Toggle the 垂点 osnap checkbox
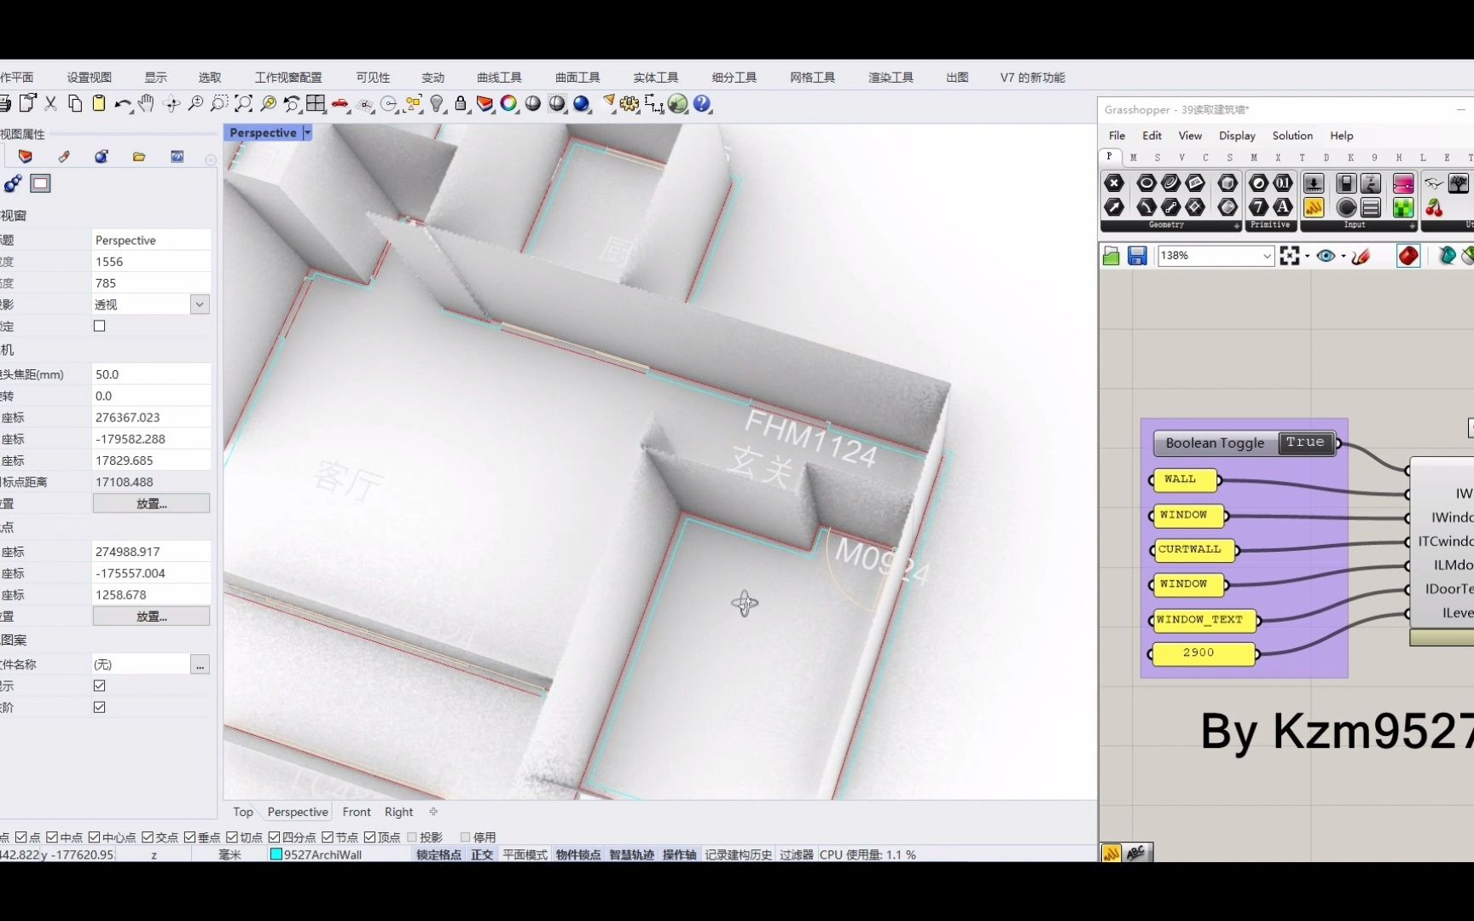The height and width of the screenshot is (921, 1474). (190, 837)
